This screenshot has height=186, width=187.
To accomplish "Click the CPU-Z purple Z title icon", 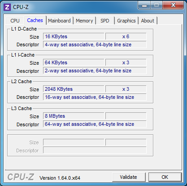I will click(7, 7).
